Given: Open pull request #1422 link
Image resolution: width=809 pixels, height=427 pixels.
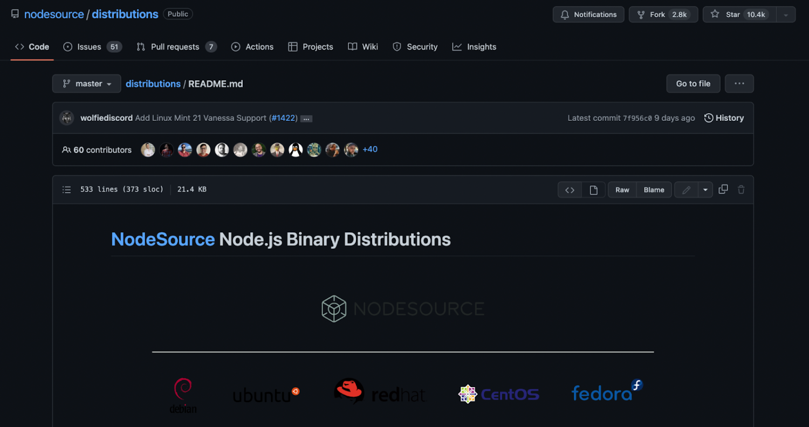Looking at the screenshot, I should pyautogui.click(x=283, y=118).
